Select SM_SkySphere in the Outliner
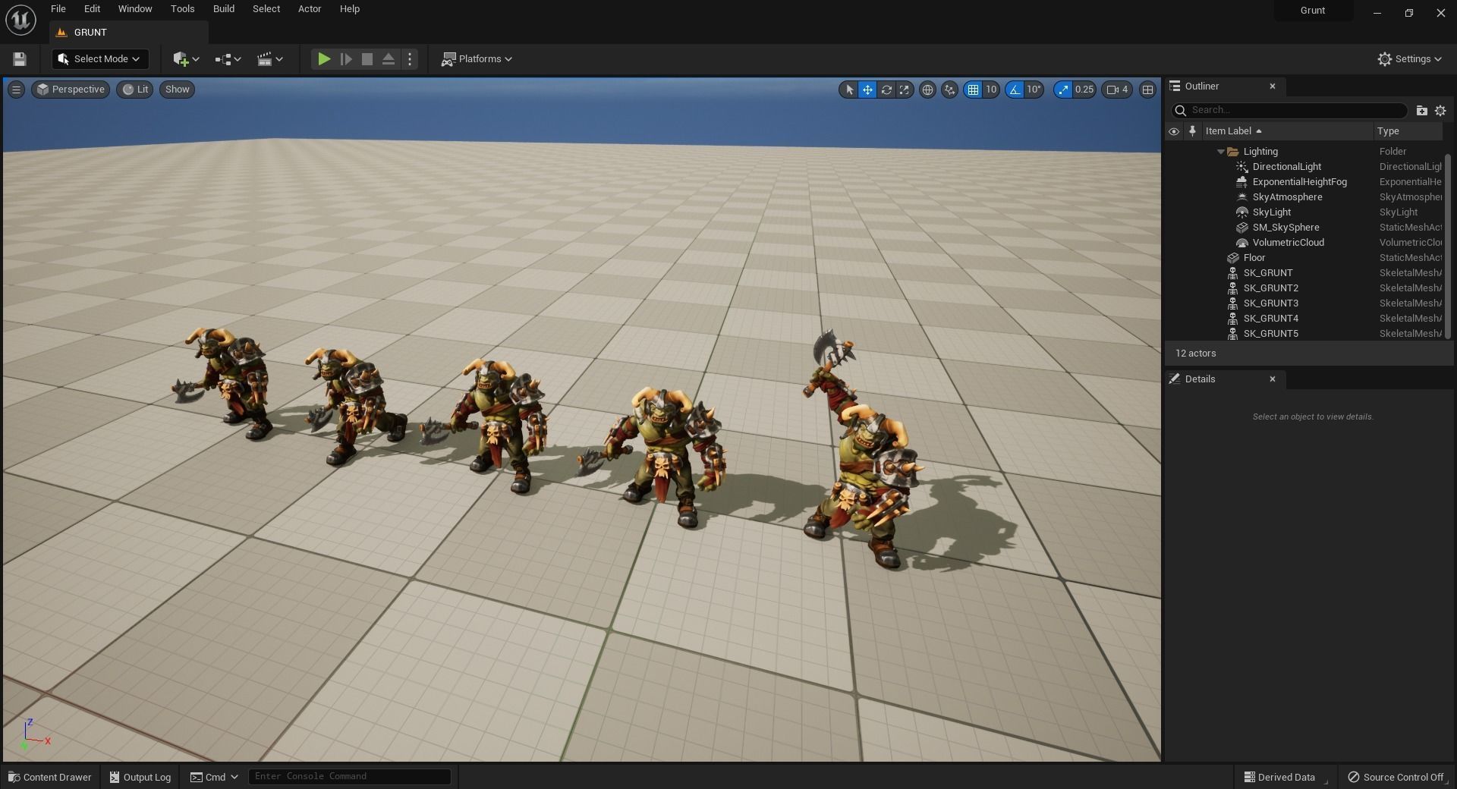 click(1304, 228)
